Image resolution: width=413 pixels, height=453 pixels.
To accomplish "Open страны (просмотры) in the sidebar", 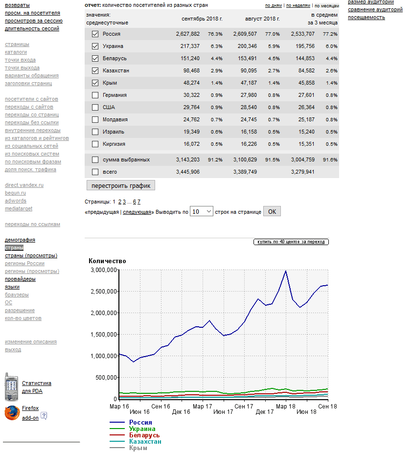I will (x=31, y=256).
